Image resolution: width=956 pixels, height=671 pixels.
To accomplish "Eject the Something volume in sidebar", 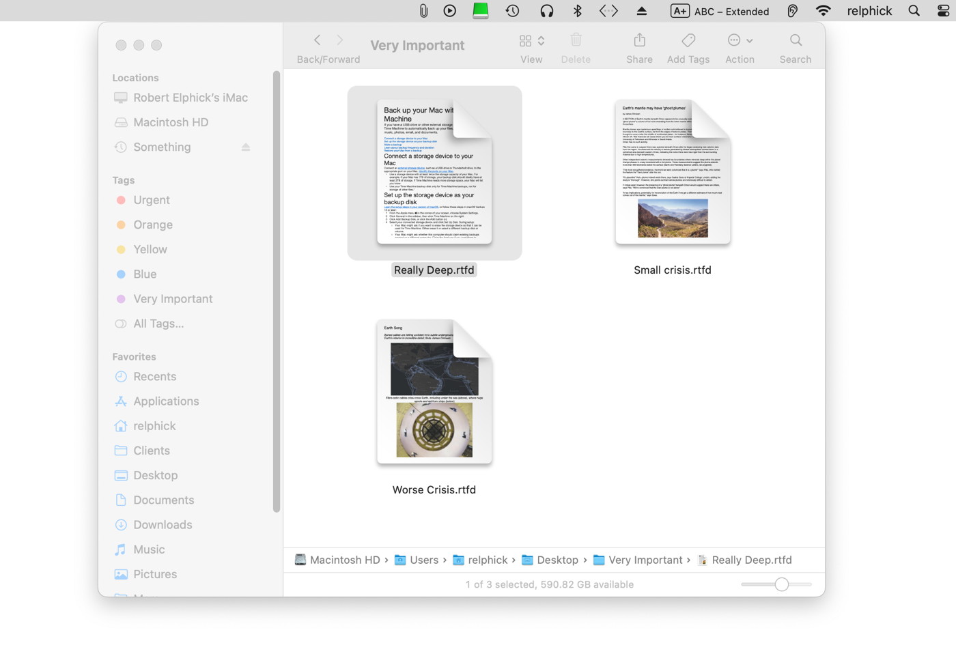I will pos(246,147).
